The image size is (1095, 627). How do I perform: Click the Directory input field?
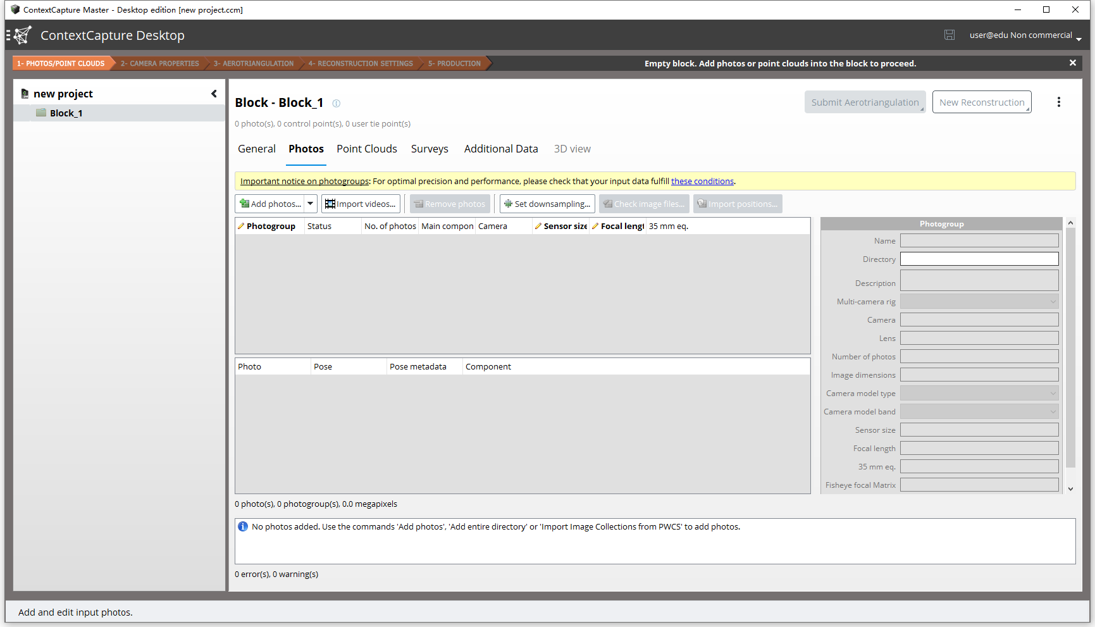979,259
